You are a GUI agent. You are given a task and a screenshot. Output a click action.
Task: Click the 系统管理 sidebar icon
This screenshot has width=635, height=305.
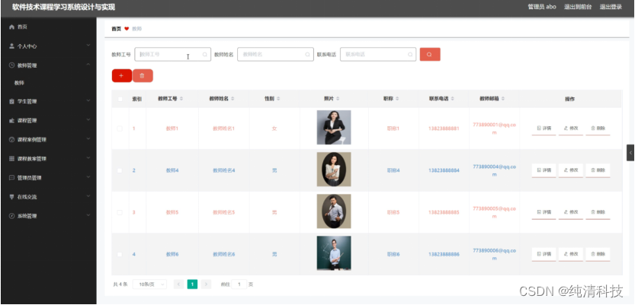[x=11, y=216]
